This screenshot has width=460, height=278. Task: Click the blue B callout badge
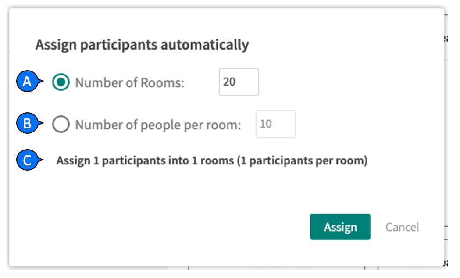27,125
